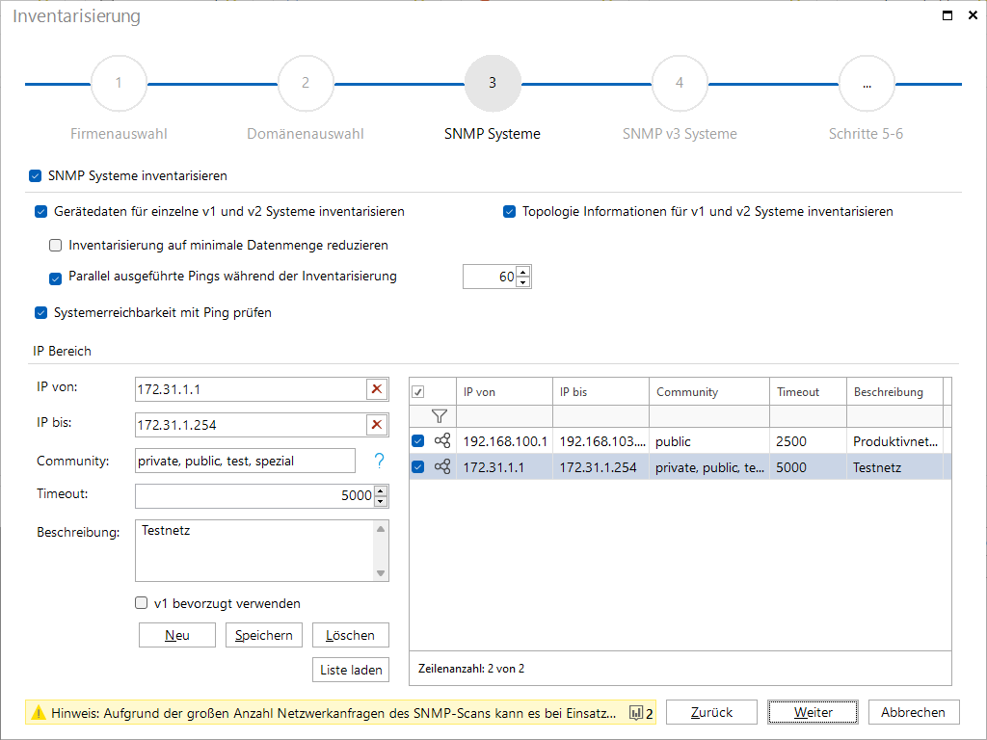The image size is (987, 740).
Task: Select cell 'Testnetz' in the table row
Action: pyautogui.click(x=894, y=467)
